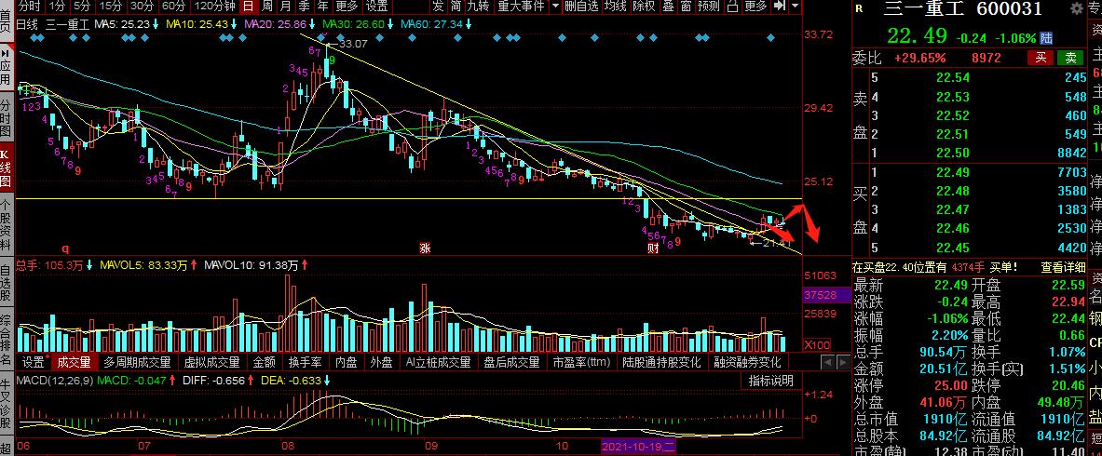
Task: Open the 重大事件 major events dropdown
Action: coord(521,7)
